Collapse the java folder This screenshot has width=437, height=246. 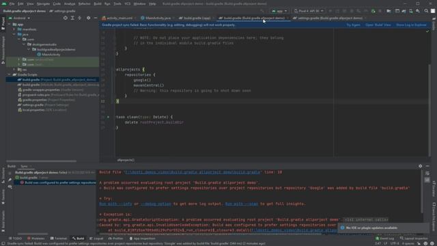(x=14, y=34)
